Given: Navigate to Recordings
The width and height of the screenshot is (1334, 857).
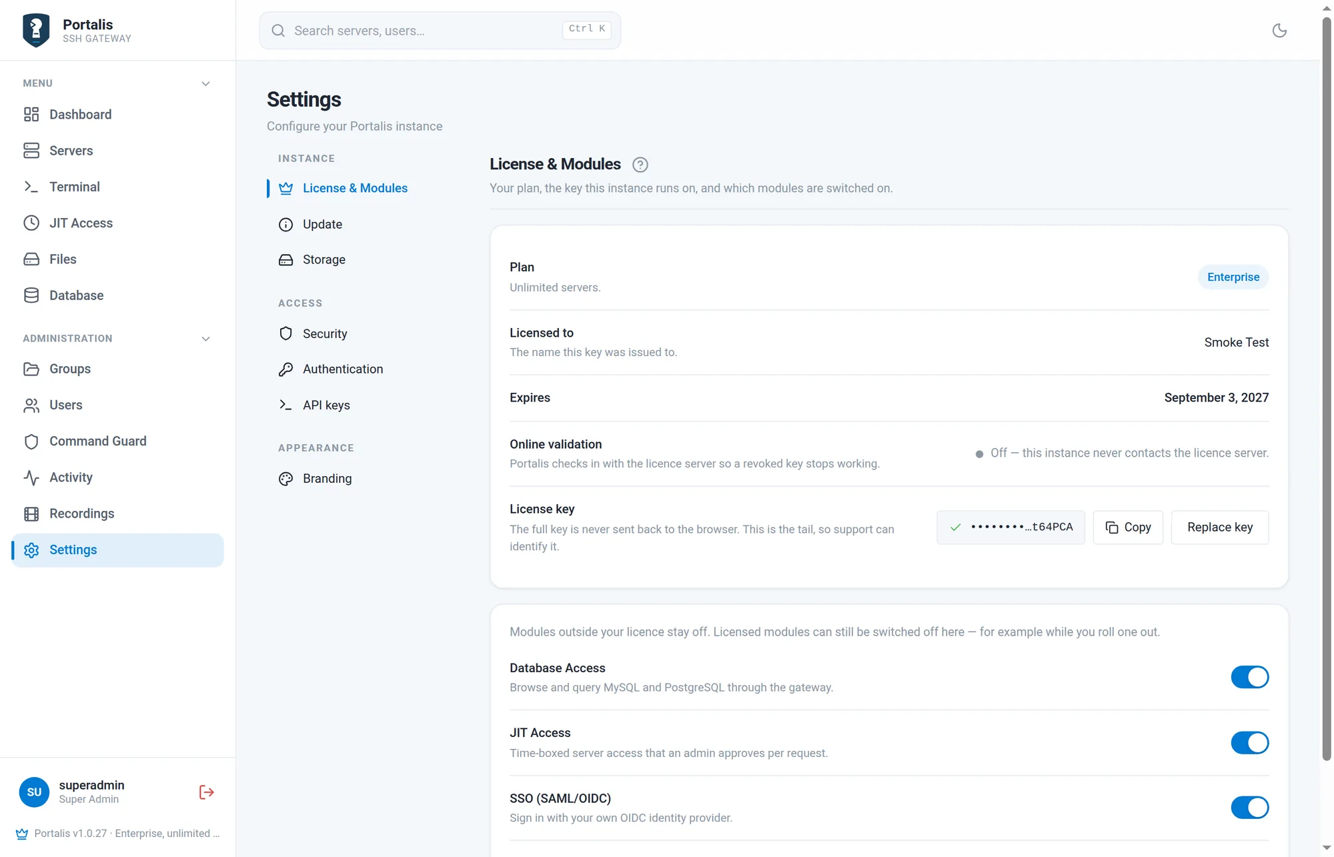Looking at the screenshot, I should (117, 514).
